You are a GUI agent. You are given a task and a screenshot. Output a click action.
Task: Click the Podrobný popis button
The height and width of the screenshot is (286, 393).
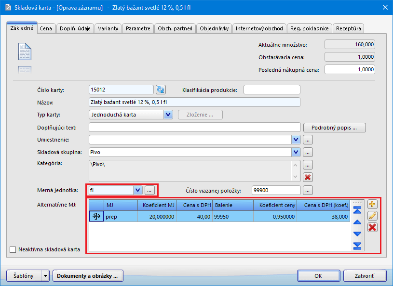click(x=334, y=128)
